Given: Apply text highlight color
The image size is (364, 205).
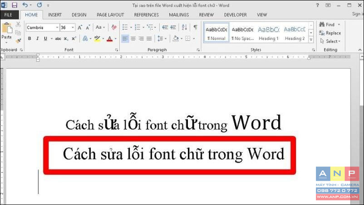Looking at the screenshot, I should 97,39.
